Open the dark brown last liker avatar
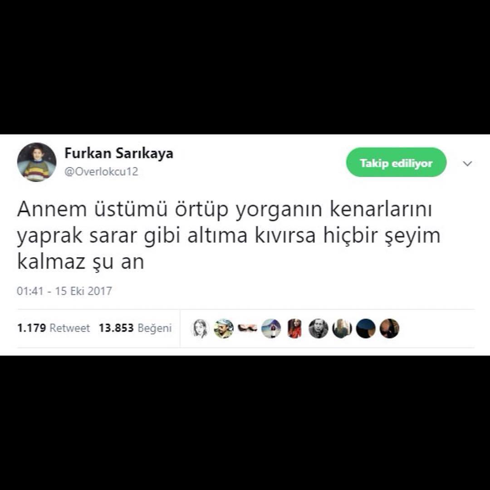490x490 pixels. [389, 328]
